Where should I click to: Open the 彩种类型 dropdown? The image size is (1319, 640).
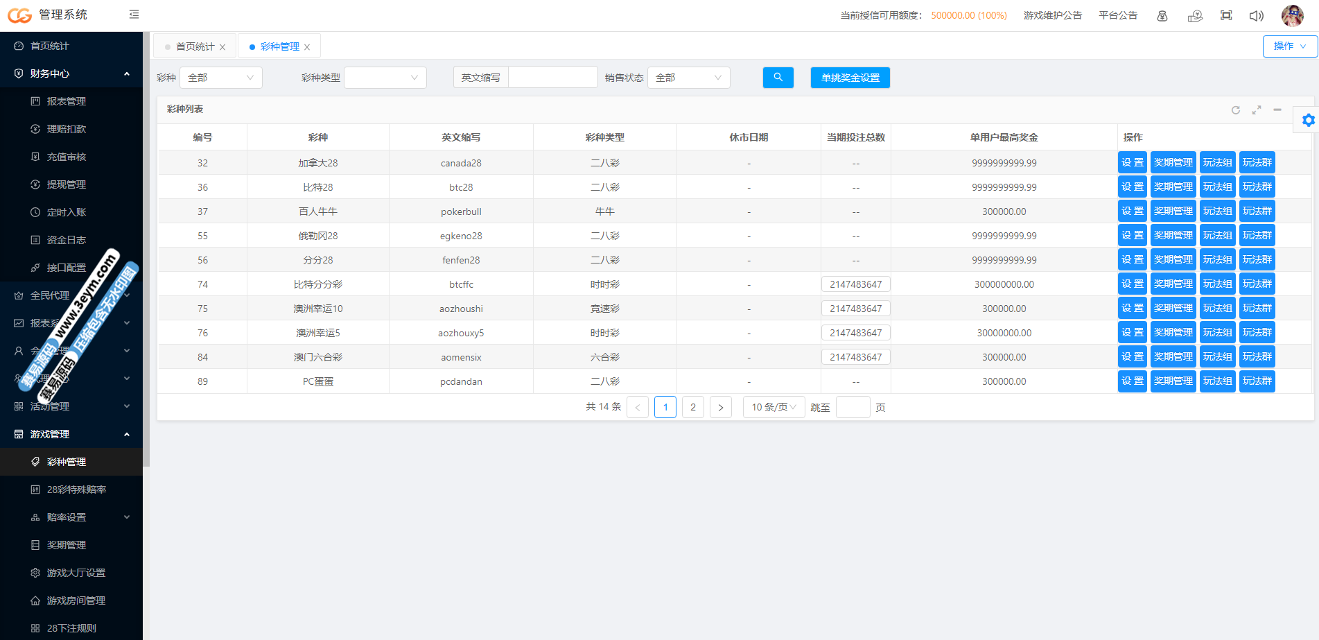click(x=385, y=78)
